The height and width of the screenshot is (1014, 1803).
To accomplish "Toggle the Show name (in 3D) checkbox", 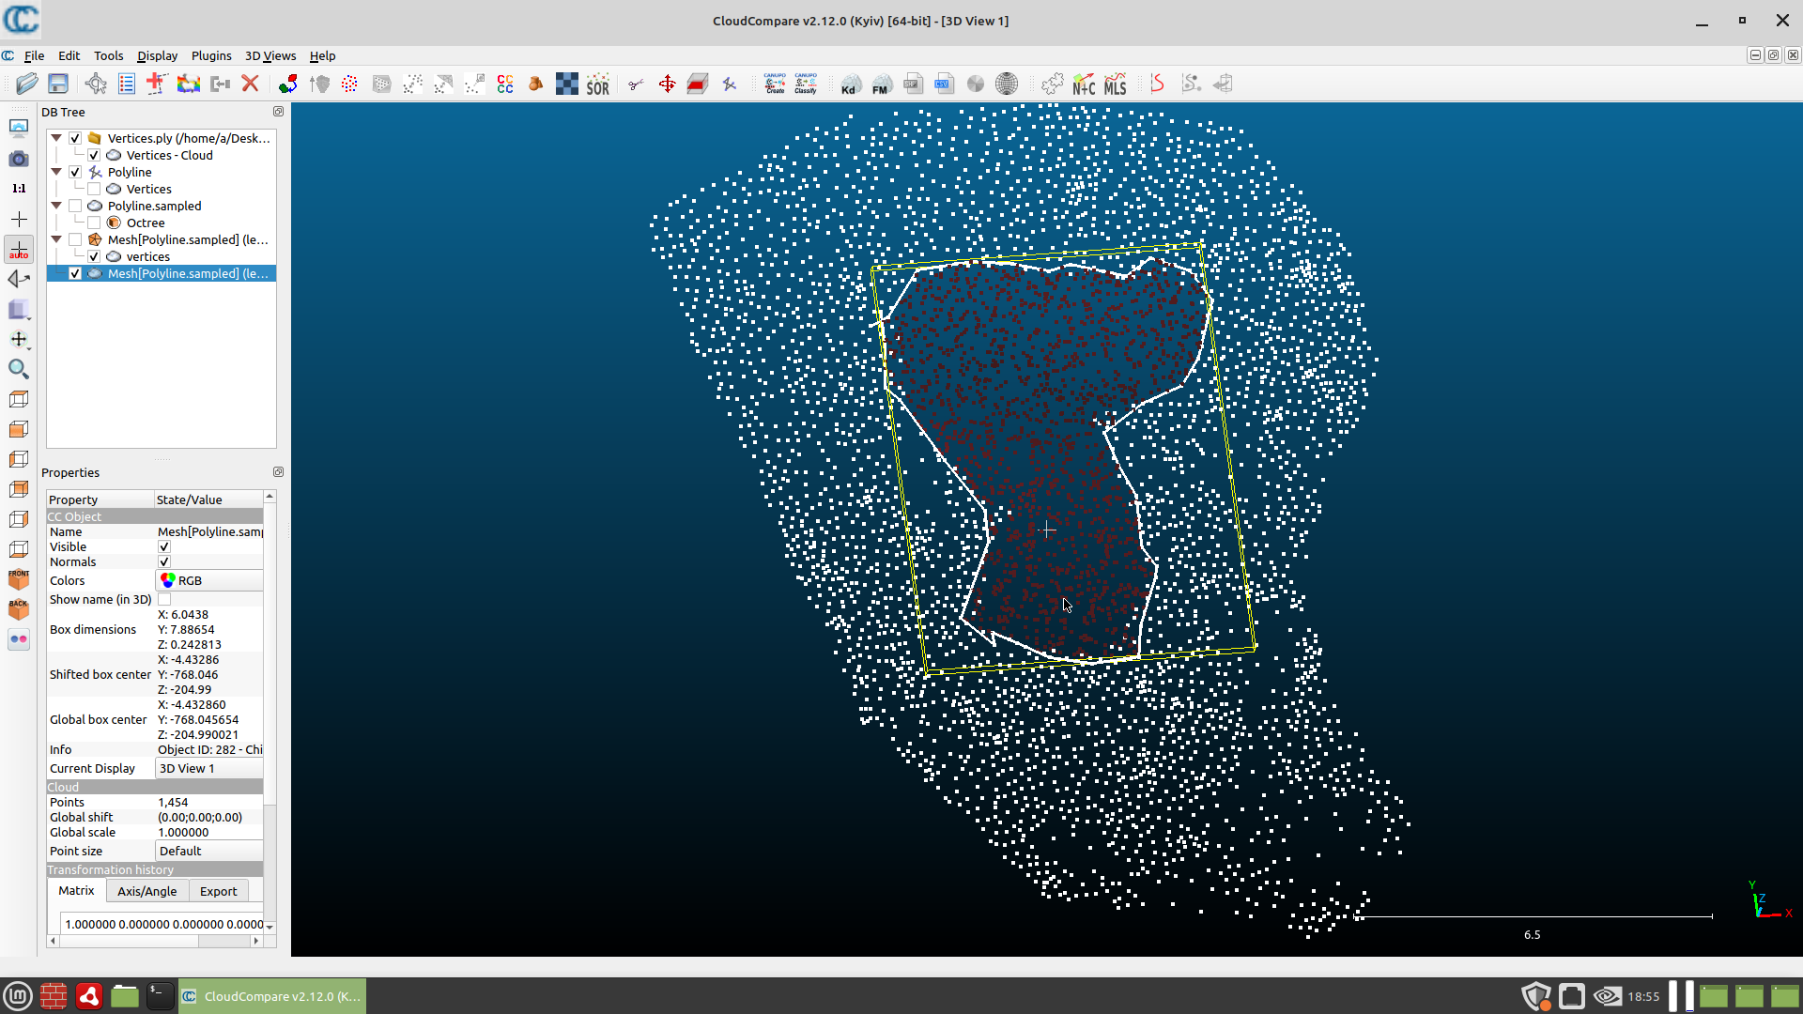I will (x=164, y=599).
